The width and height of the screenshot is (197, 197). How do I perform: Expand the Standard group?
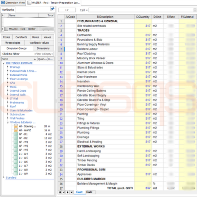tap(3, 177)
